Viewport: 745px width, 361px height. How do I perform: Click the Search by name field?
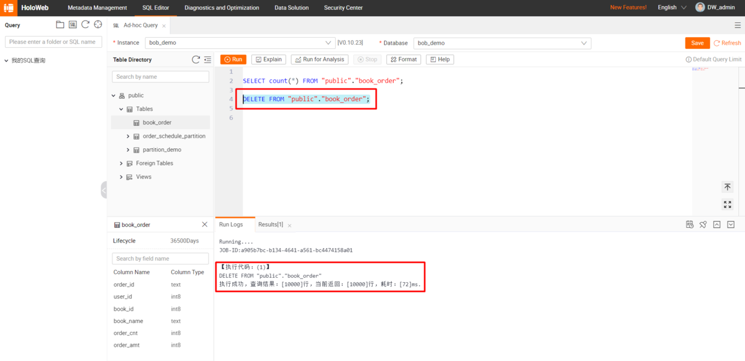click(160, 77)
